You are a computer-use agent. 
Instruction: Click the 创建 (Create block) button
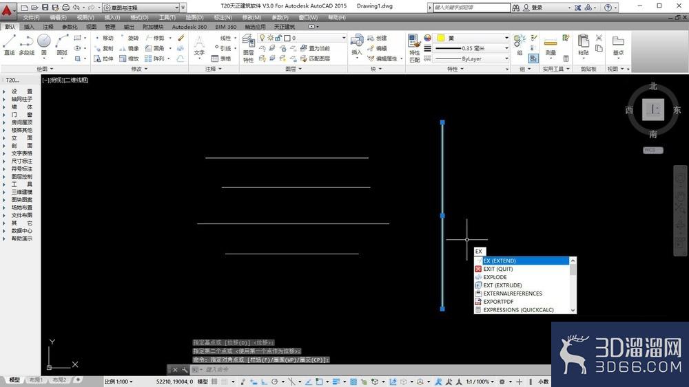click(x=377, y=38)
